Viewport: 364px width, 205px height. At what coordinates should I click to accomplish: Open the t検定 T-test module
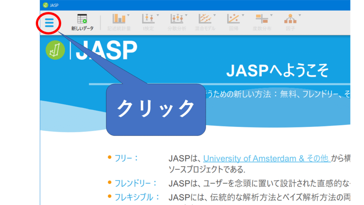pos(148,22)
